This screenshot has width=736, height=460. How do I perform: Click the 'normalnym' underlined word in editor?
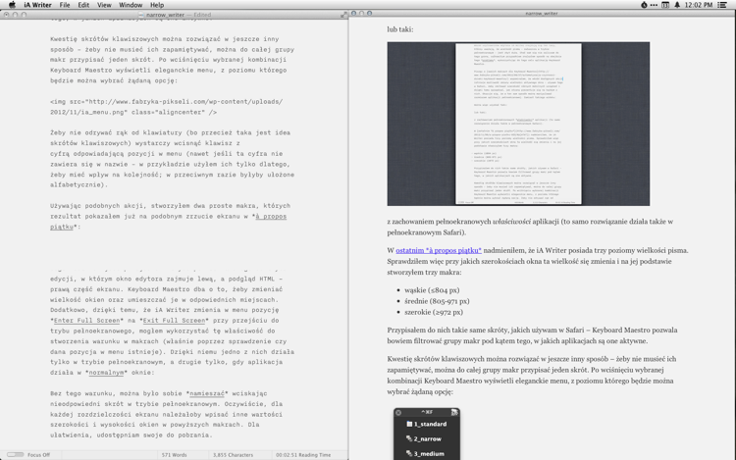(106, 373)
